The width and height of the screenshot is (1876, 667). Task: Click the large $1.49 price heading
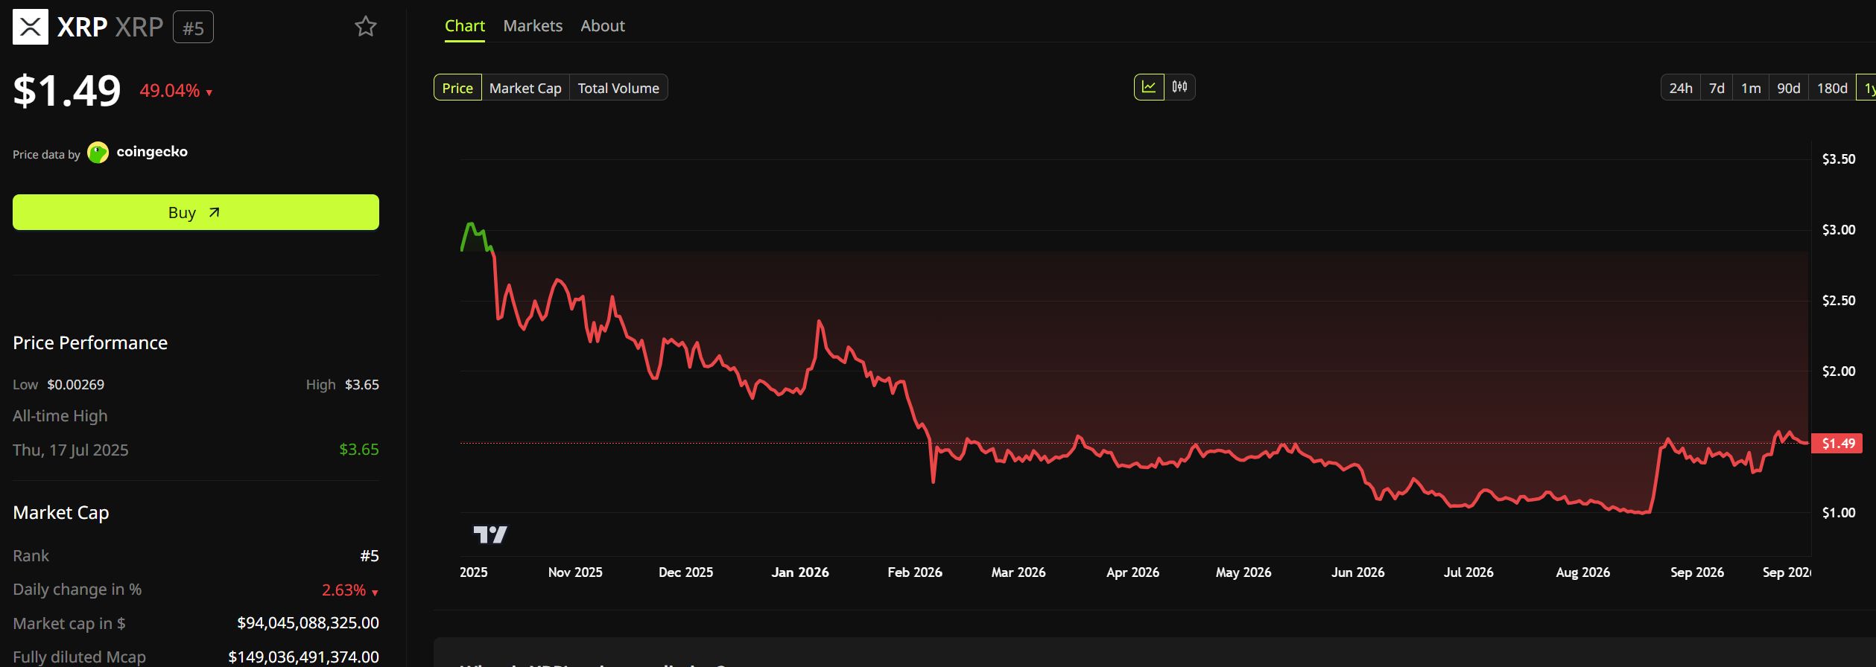pyautogui.click(x=67, y=91)
